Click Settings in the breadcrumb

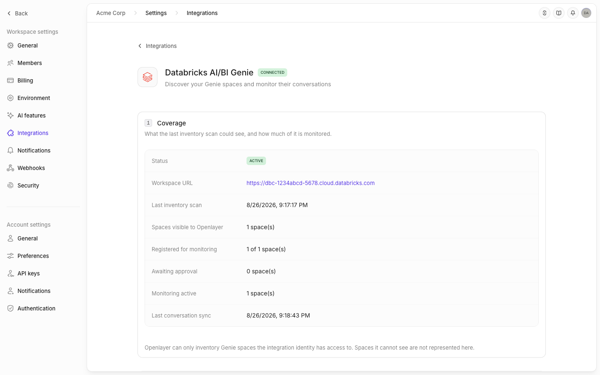coord(156,13)
